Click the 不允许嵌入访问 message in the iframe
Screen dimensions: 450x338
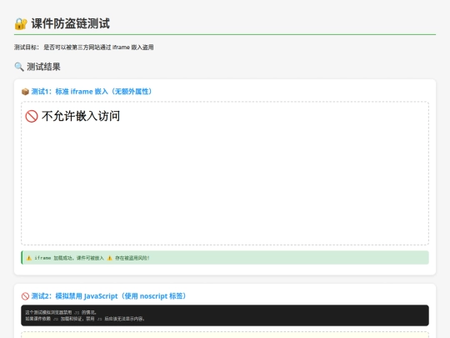click(81, 116)
